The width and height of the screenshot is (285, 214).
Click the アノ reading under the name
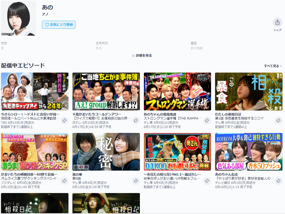[x=45, y=14]
